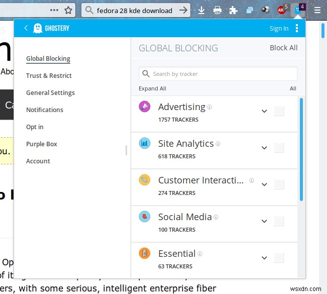
Task: Click the 618 TRACKERS count text
Action: (x=177, y=156)
